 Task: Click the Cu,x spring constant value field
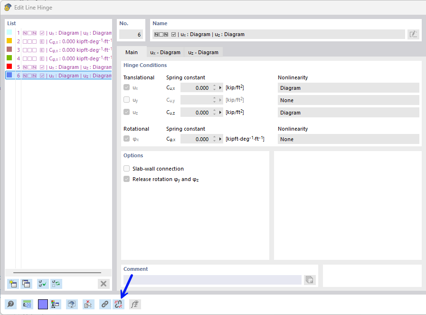coord(196,88)
